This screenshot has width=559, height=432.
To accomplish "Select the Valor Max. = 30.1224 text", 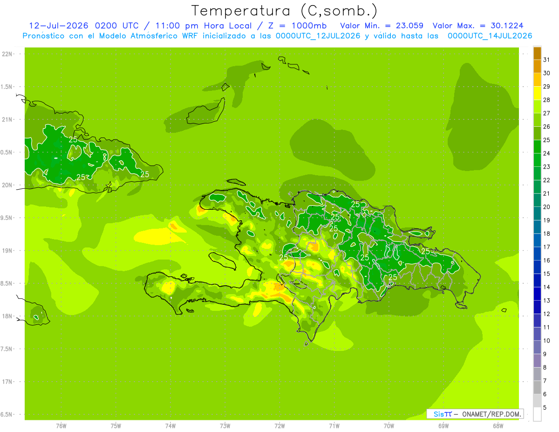I will (481, 26).
